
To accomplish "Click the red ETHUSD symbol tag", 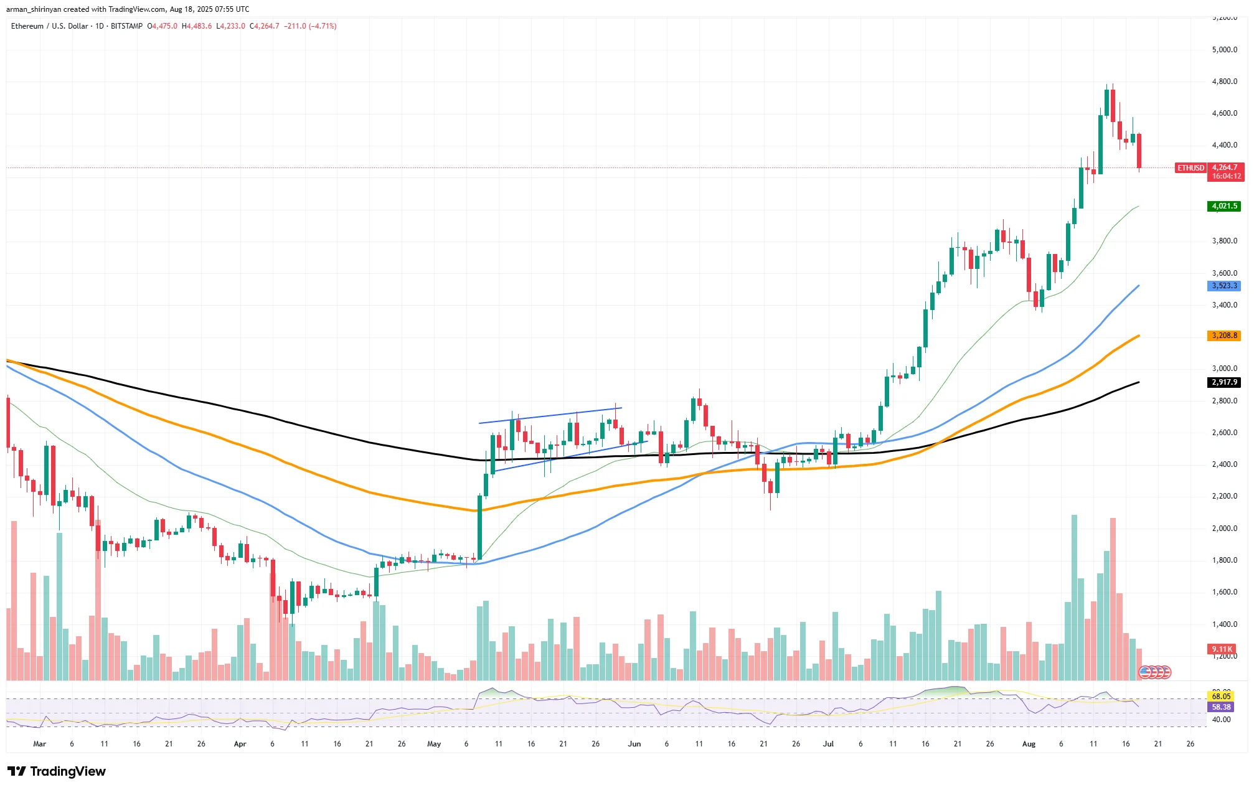I will (x=1190, y=168).
